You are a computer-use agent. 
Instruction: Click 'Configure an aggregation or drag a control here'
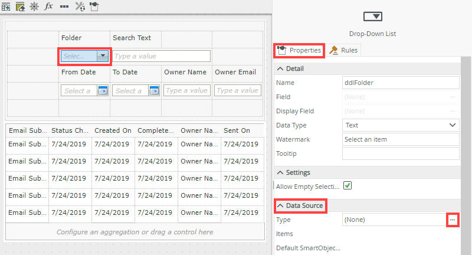click(135, 232)
